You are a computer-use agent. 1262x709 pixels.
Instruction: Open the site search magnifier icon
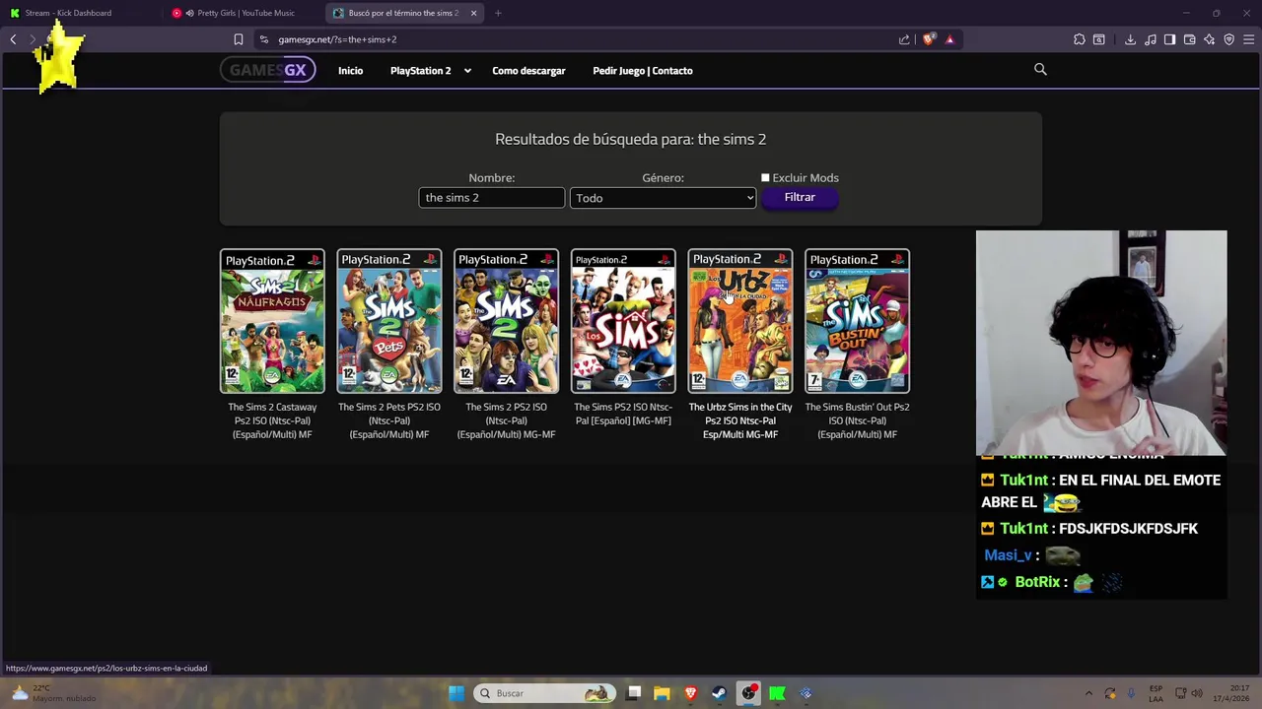pyautogui.click(x=1040, y=69)
